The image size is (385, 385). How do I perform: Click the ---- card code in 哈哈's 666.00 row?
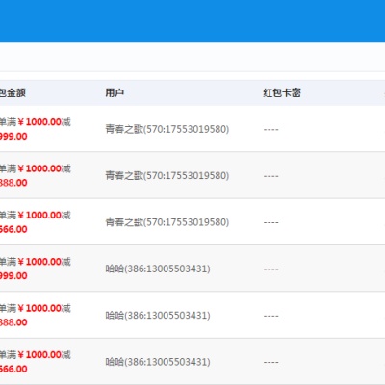(271, 362)
